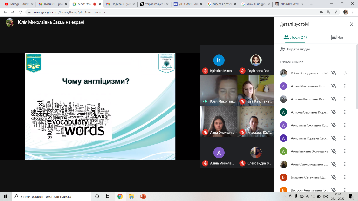Open the Чат tab

tap(337, 37)
